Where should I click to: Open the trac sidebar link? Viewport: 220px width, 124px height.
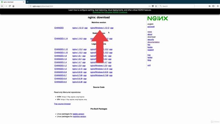149,55
